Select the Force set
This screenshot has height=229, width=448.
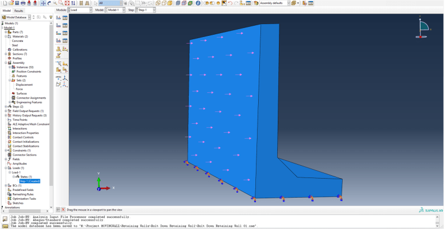pyautogui.click(x=19, y=89)
